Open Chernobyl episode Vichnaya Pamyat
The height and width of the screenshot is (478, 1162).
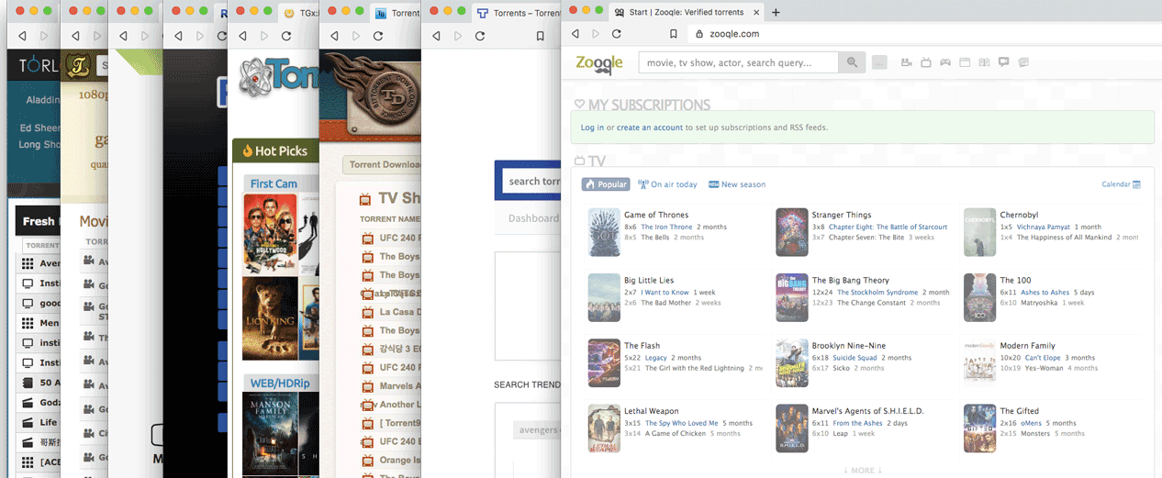[x=1044, y=227]
